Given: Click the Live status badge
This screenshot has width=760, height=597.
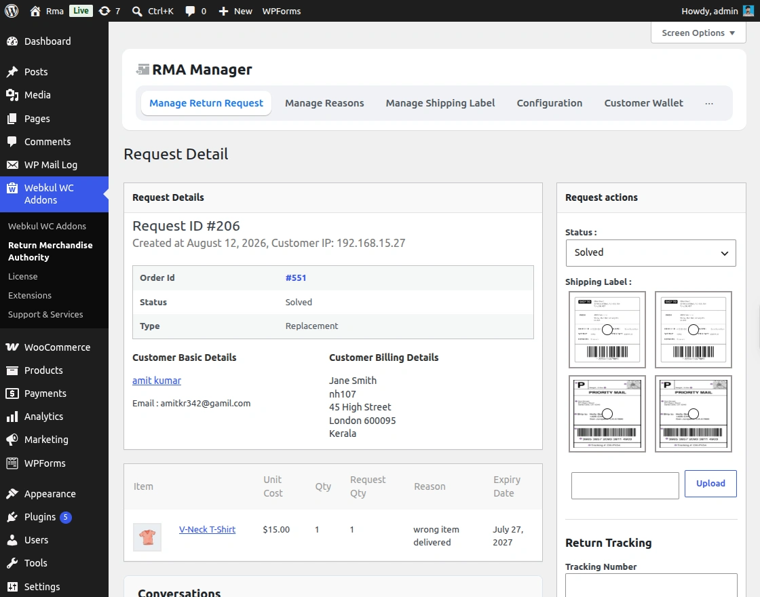Looking at the screenshot, I should coord(81,11).
